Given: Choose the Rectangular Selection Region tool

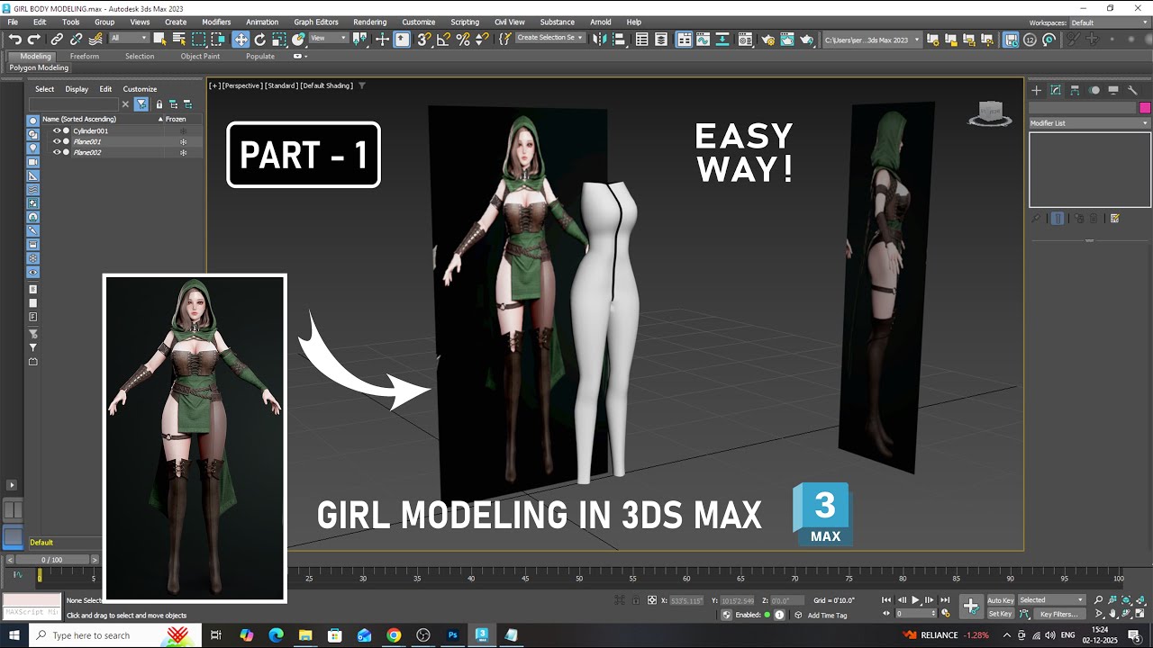Looking at the screenshot, I should pos(199,39).
